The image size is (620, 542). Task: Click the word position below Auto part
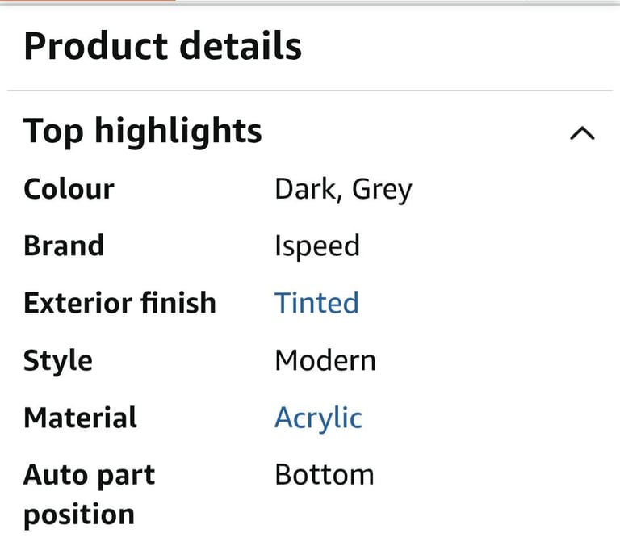79,515
